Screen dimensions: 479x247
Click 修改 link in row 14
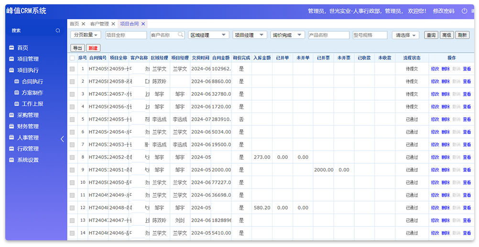coord(435,233)
